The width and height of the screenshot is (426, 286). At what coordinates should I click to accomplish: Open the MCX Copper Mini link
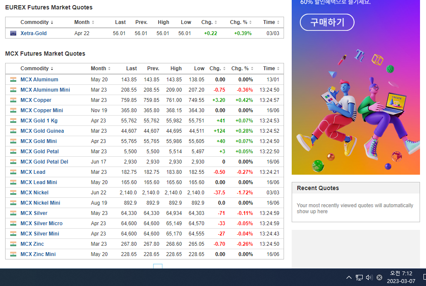pos(41,110)
